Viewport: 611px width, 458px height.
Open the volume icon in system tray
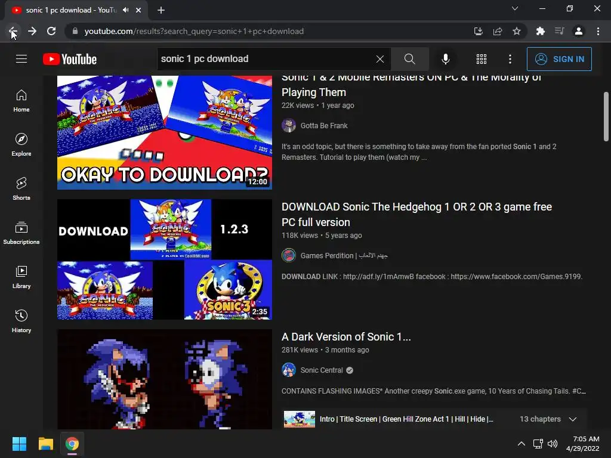pos(553,444)
